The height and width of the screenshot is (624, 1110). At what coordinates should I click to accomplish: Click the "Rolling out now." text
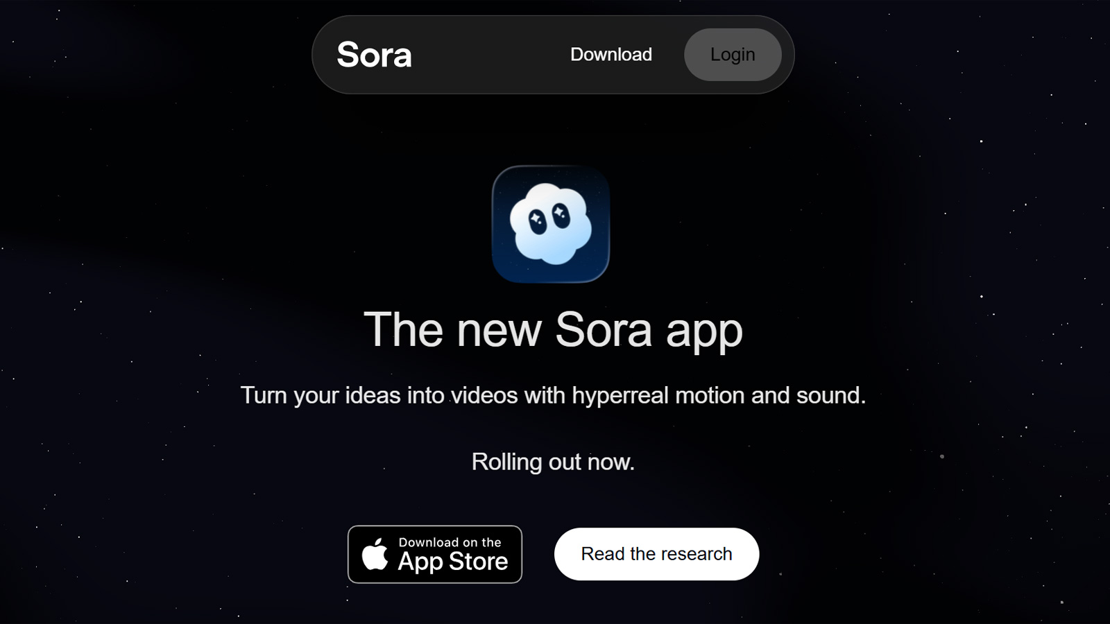click(x=553, y=462)
